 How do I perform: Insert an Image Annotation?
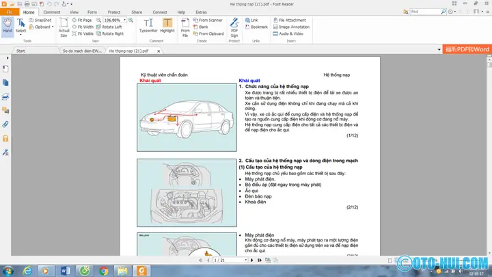pyautogui.click(x=291, y=27)
